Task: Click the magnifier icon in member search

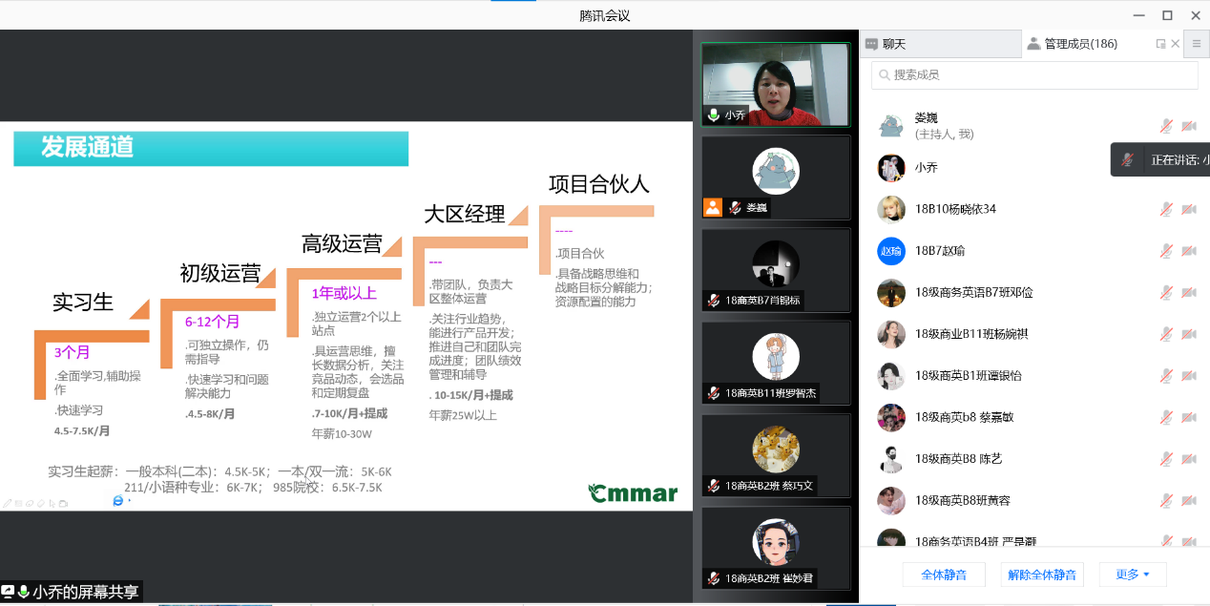Action: point(885,75)
